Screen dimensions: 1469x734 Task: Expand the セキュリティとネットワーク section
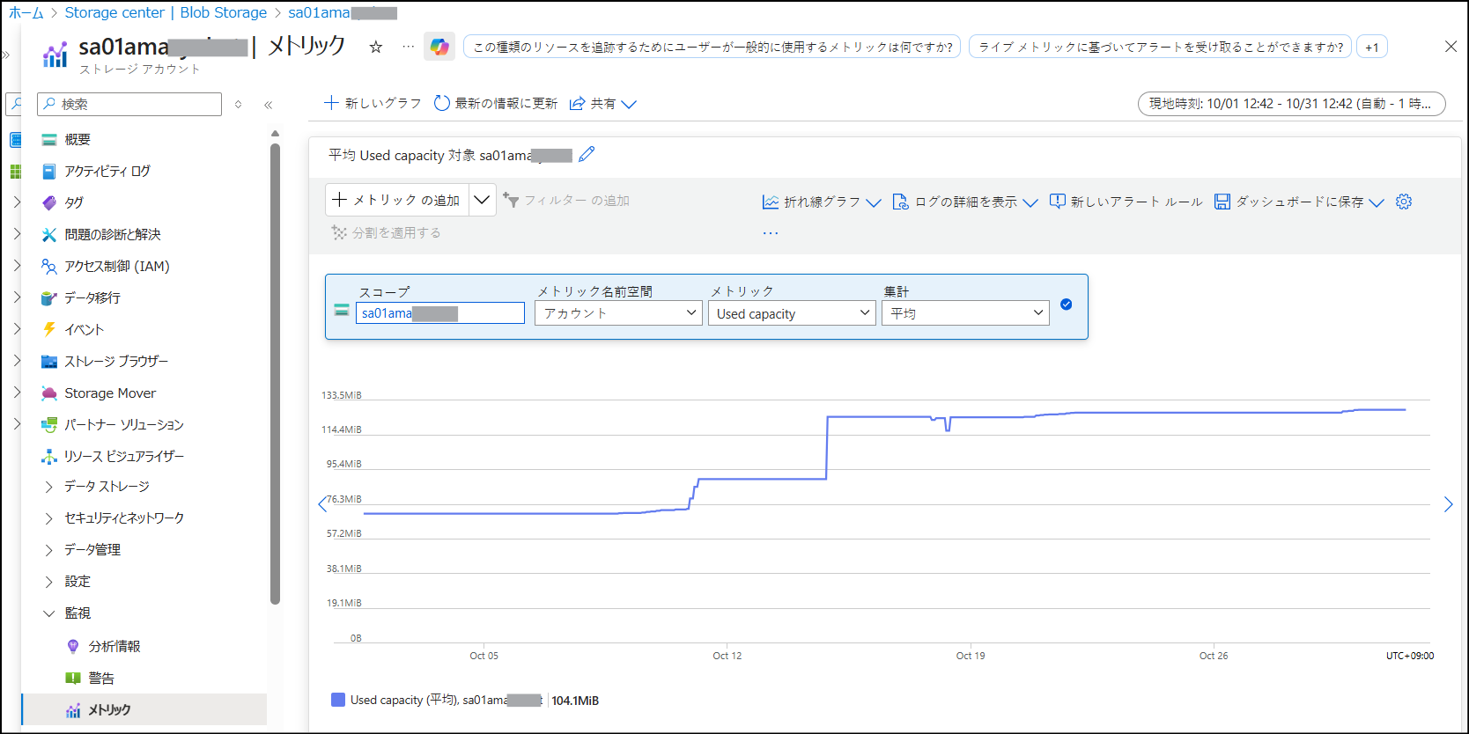[49, 518]
